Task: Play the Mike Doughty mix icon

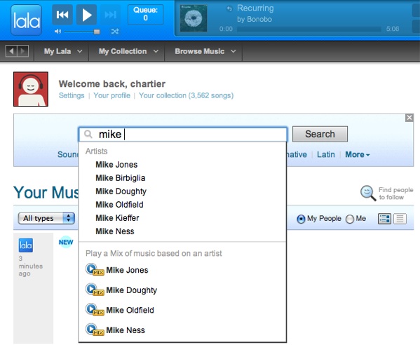Action: pos(95,290)
